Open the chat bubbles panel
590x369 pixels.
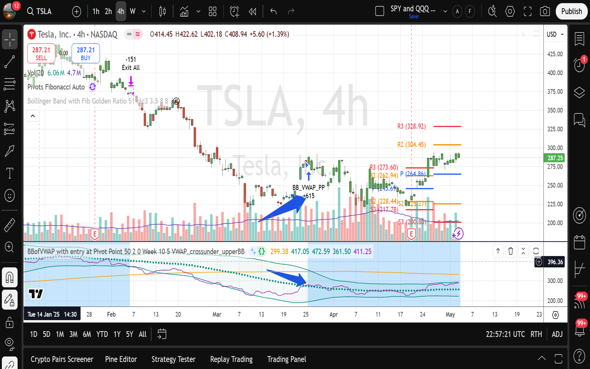click(x=579, y=120)
